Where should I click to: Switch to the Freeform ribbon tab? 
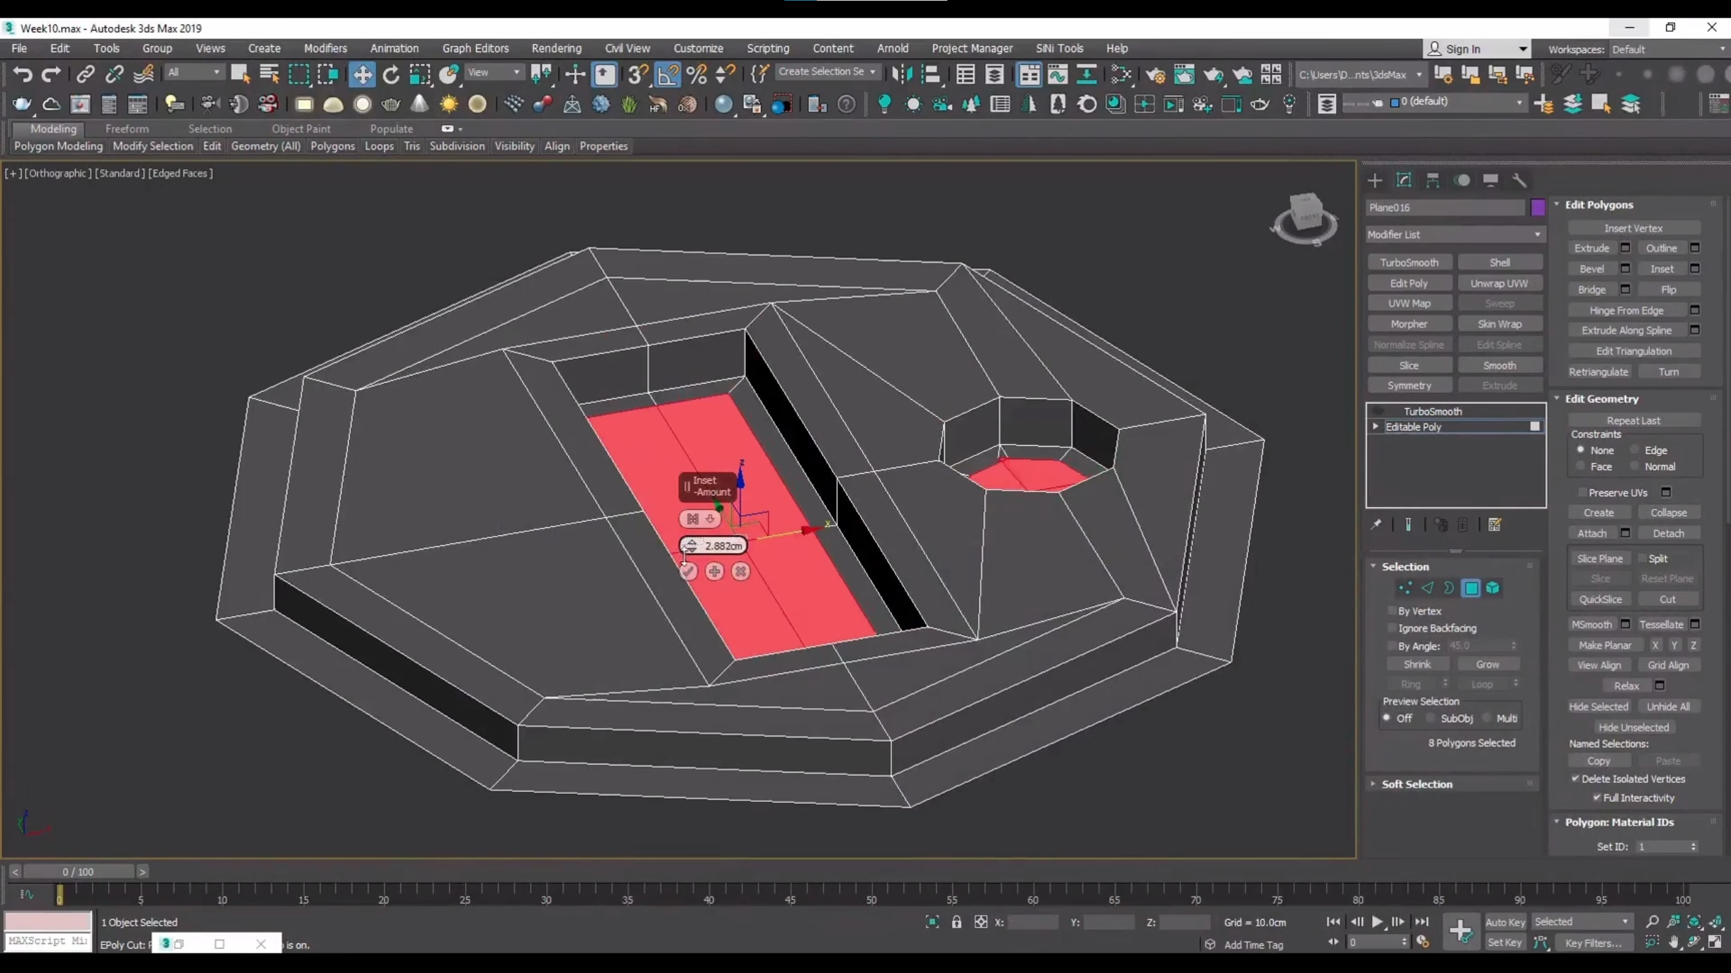[x=126, y=128]
